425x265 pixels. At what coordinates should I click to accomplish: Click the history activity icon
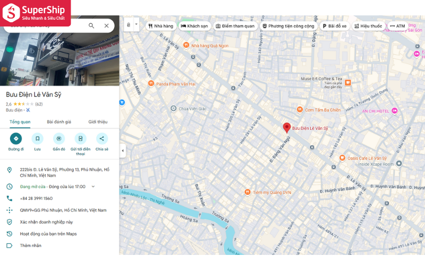click(10, 234)
